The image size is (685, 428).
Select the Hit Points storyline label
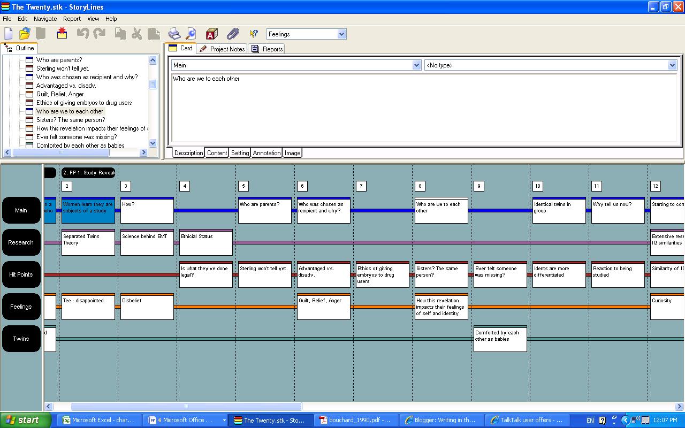coord(21,274)
